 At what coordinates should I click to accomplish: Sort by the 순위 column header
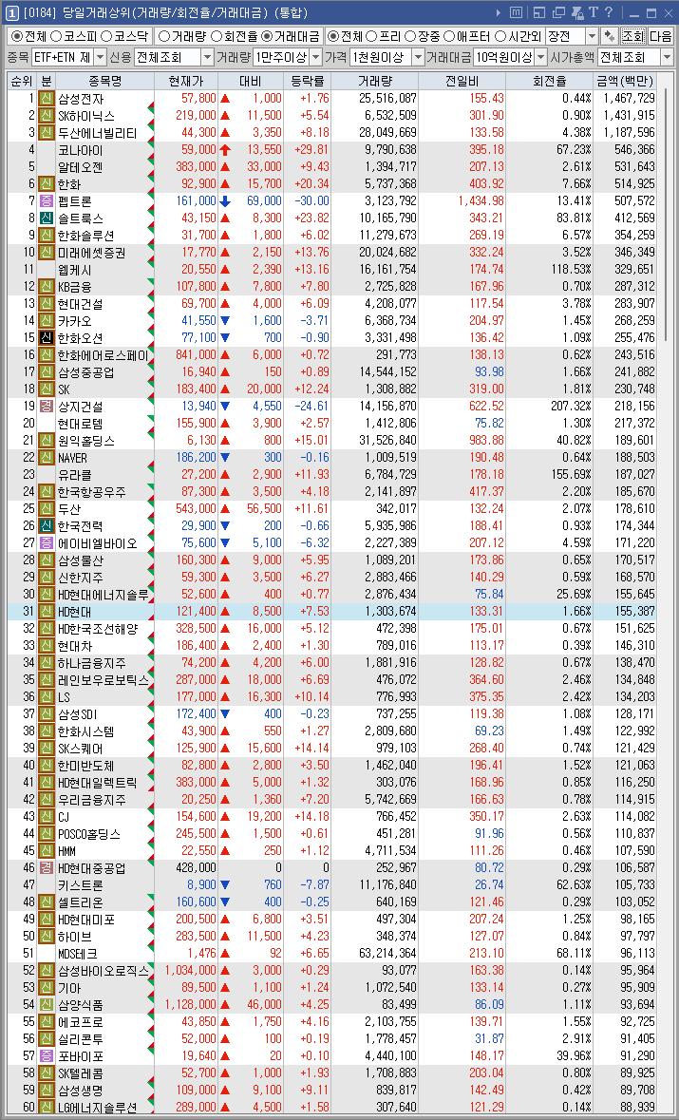coord(22,82)
